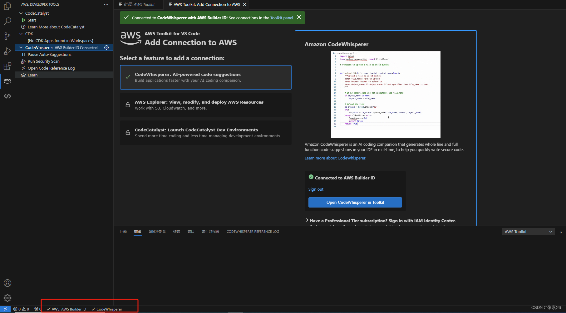This screenshot has height=313, width=566.
Task: Open the Developer Tools more actions ellipsis
Action: click(x=106, y=4)
